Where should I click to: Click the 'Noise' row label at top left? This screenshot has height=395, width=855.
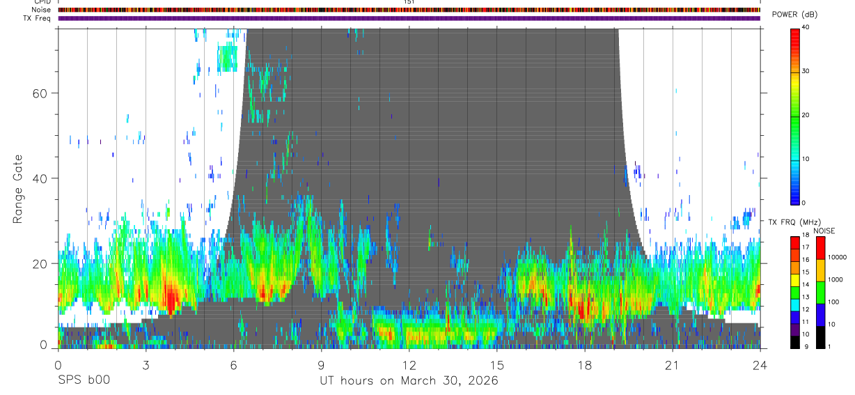[41, 10]
